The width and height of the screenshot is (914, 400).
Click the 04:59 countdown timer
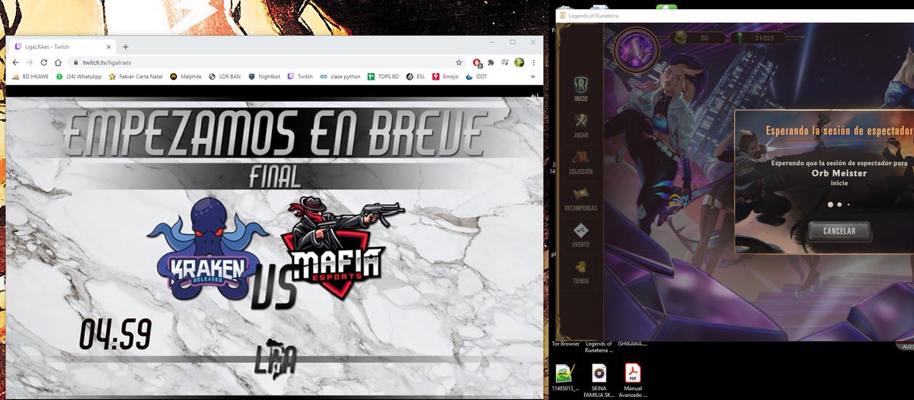(115, 335)
